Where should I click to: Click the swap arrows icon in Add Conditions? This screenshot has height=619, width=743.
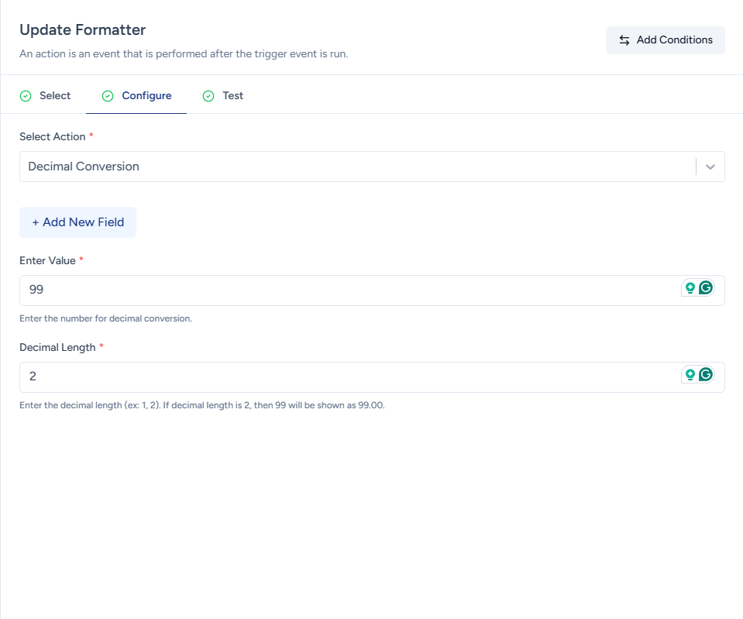(x=624, y=40)
